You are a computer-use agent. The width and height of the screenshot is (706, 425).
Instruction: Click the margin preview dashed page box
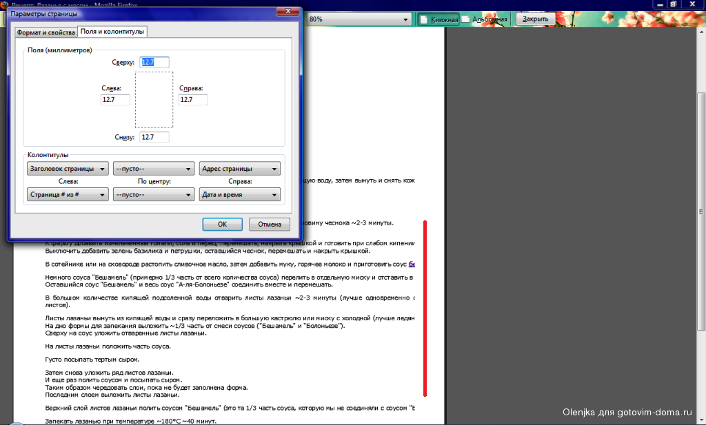tap(154, 100)
